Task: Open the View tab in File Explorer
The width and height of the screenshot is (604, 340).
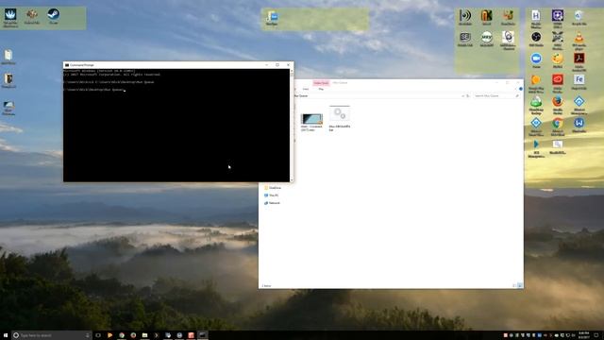Action: pyautogui.click(x=306, y=89)
